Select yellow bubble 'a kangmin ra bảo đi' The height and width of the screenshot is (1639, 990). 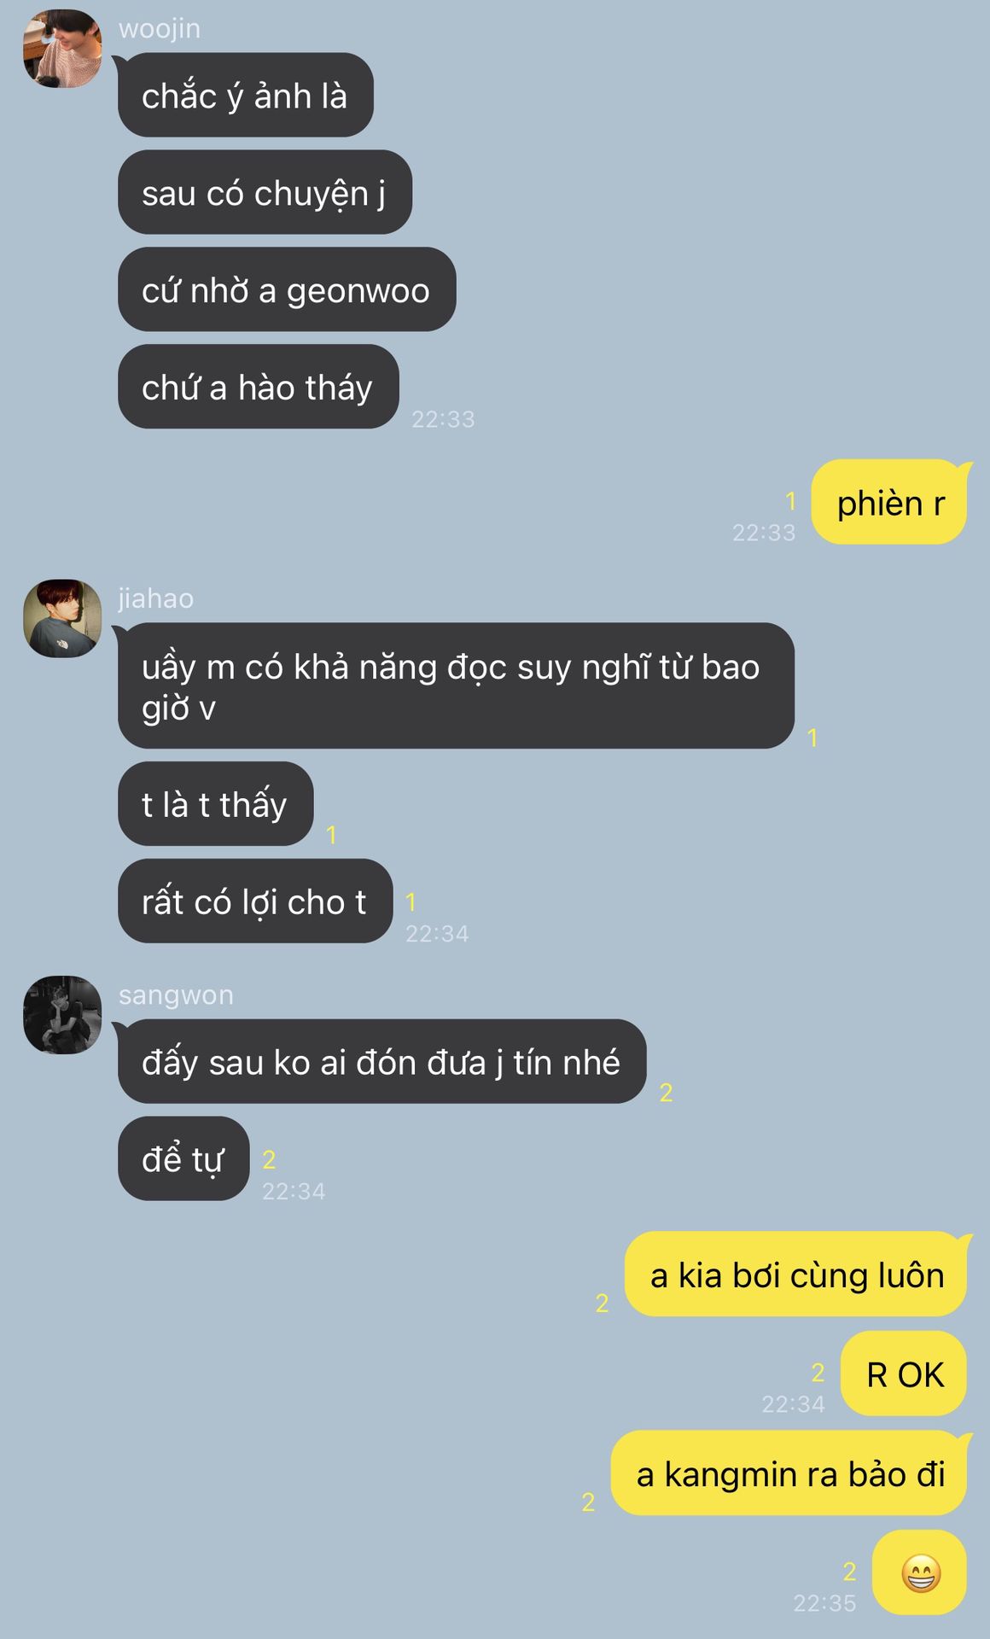[789, 1473]
